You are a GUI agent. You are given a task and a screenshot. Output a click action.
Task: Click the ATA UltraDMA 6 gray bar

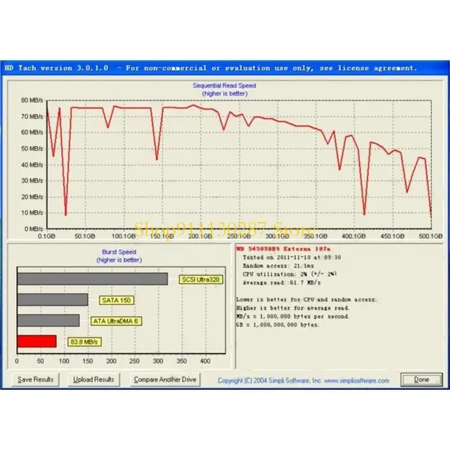click(x=48, y=321)
